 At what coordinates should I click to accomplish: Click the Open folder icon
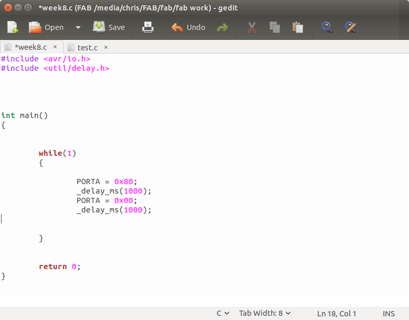tap(35, 27)
